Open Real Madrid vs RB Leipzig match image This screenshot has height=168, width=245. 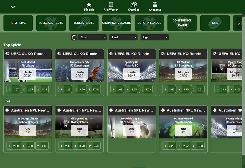pyautogui.click(x=28, y=70)
